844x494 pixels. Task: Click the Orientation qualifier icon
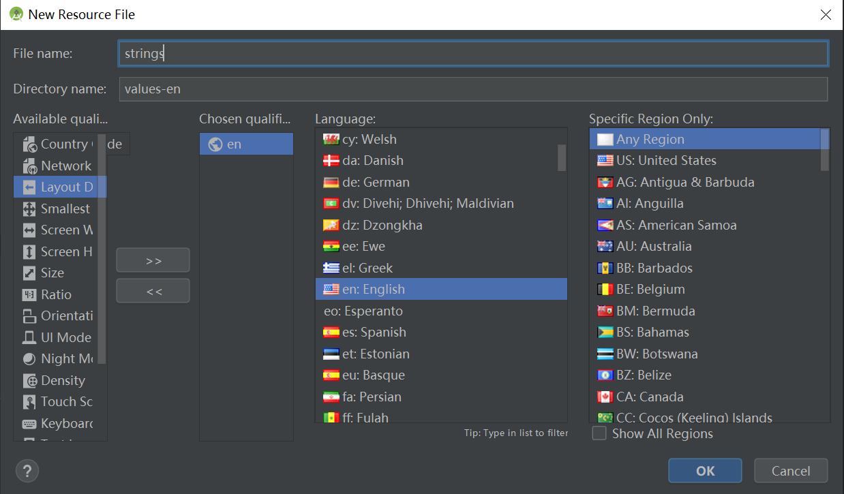click(29, 316)
